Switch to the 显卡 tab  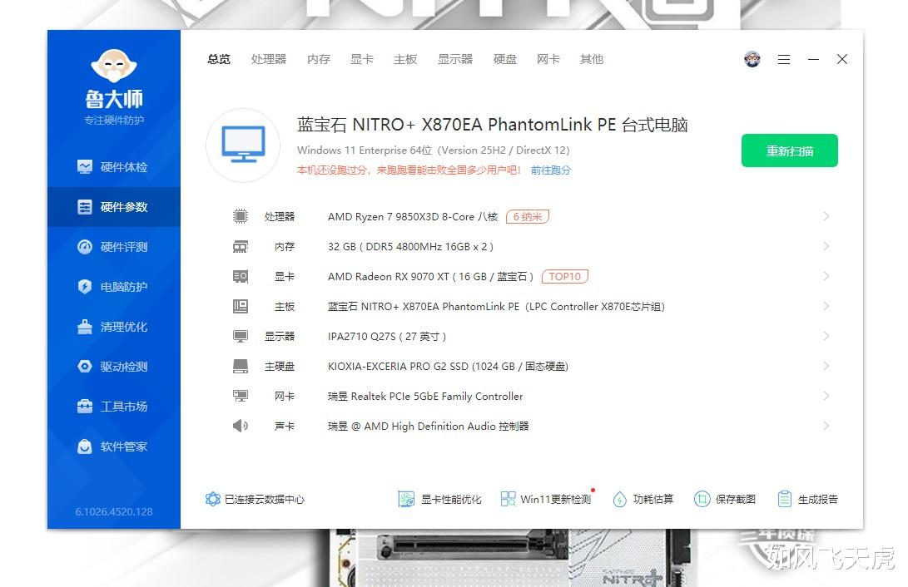[x=362, y=59]
